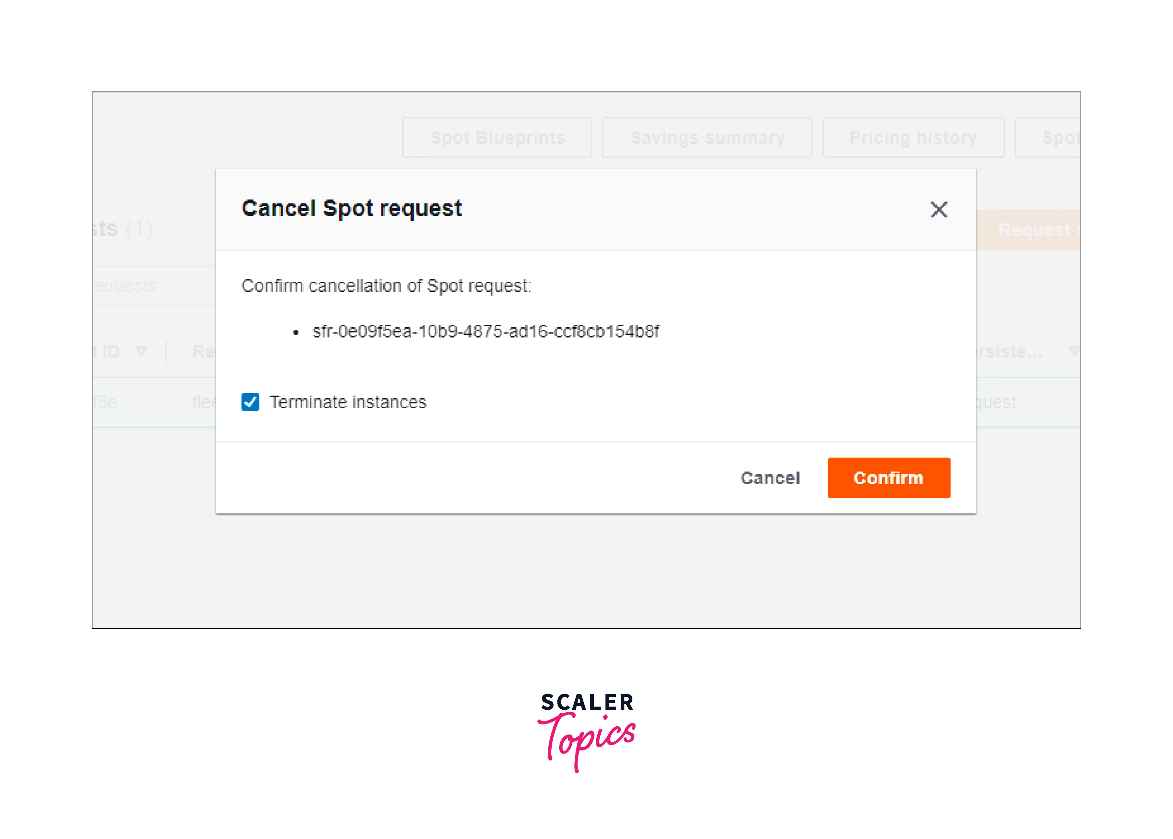Click the Cancel Spot request dialog title
This screenshot has width=1173, height=839.
(x=352, y=208)
